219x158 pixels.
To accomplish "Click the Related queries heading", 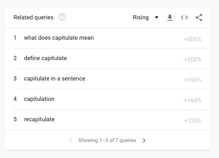I will point(33,17).
